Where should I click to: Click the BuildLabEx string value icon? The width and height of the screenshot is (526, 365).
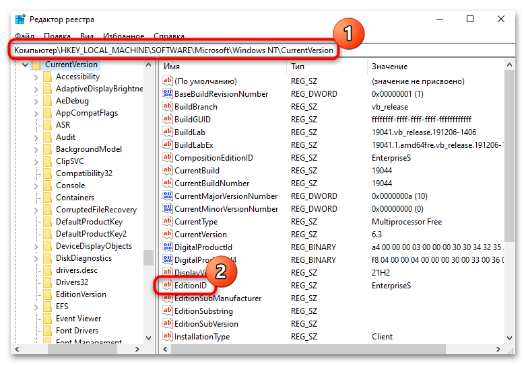[168, 145]
